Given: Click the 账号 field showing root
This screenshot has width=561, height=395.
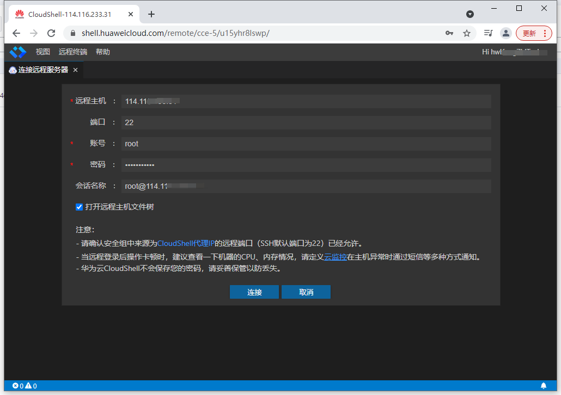Looking at the screenshot, I should point(306,144).
